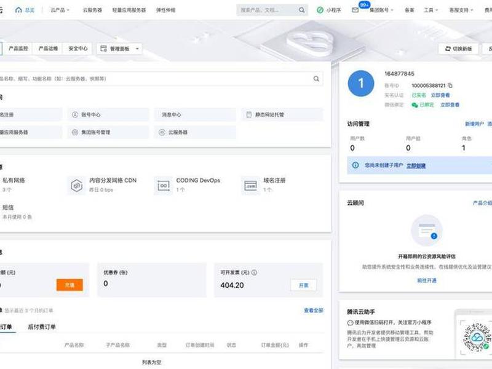Click the 短信 resource entry
Viewport: 492px width, 369px height.
[x=16, y=212]
